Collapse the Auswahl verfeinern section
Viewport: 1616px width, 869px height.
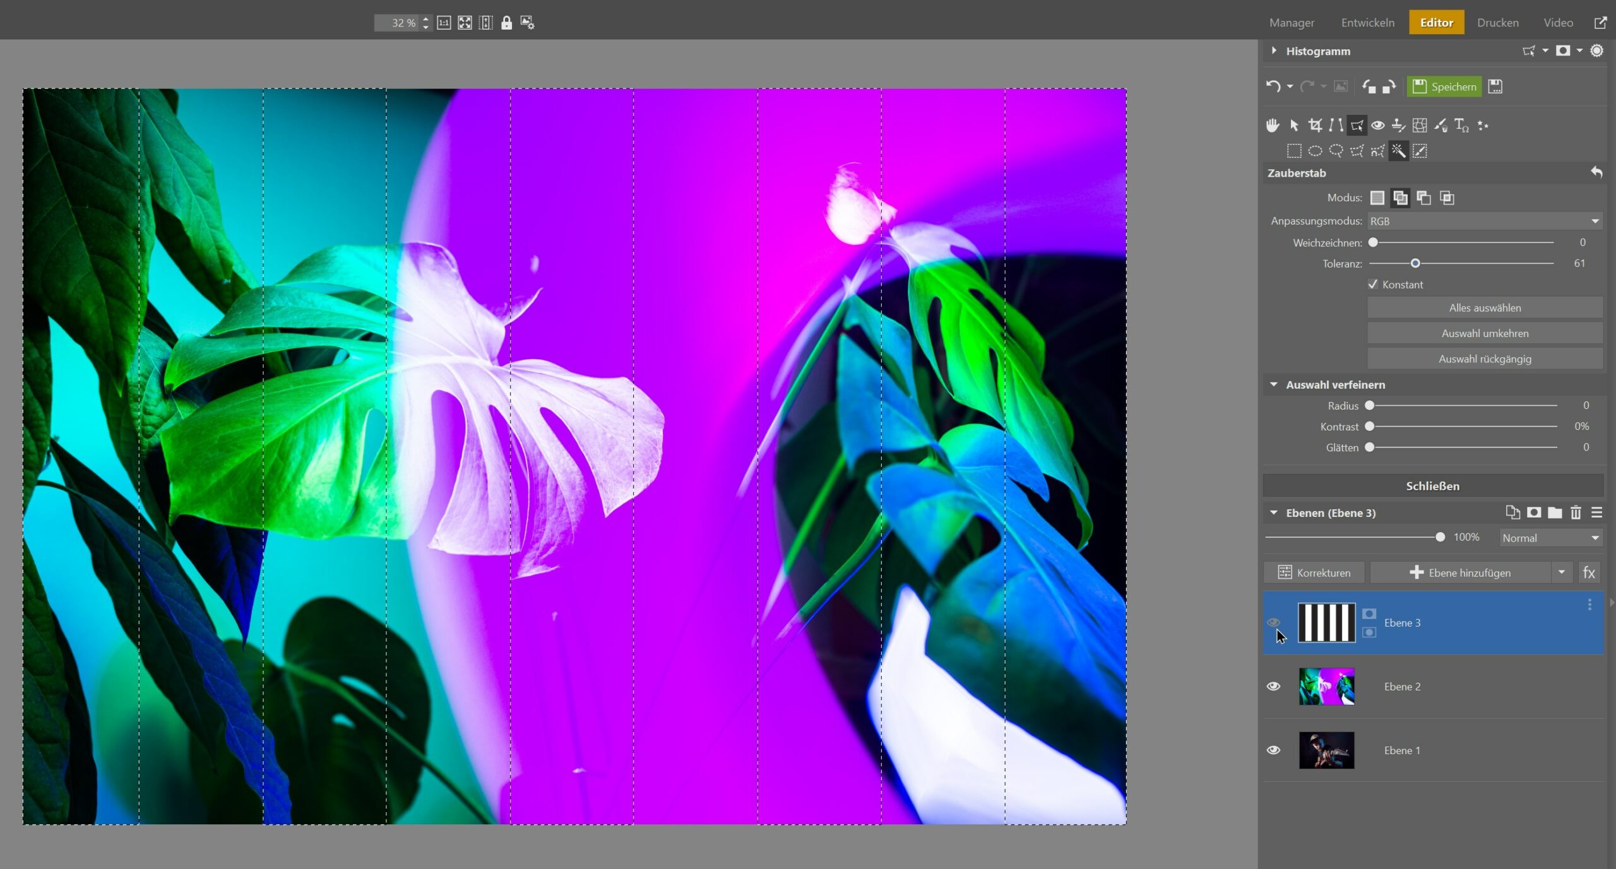(x=1274, y=384)
